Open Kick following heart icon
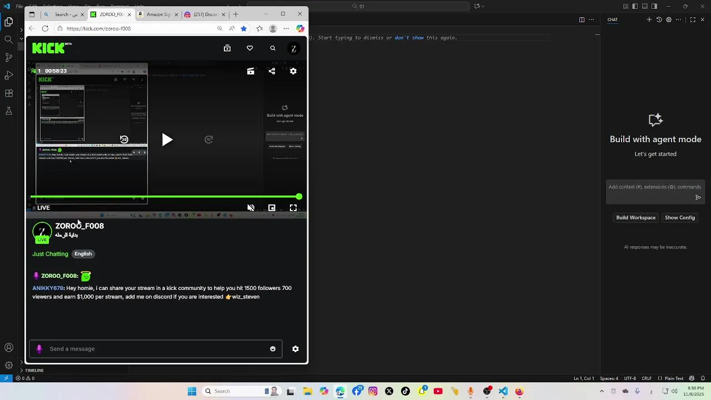The image size is (711, 400). [x=250, y=48]
